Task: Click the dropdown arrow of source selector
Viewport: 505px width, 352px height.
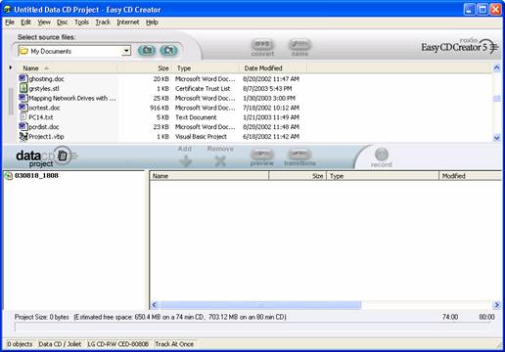Action: 126,51
